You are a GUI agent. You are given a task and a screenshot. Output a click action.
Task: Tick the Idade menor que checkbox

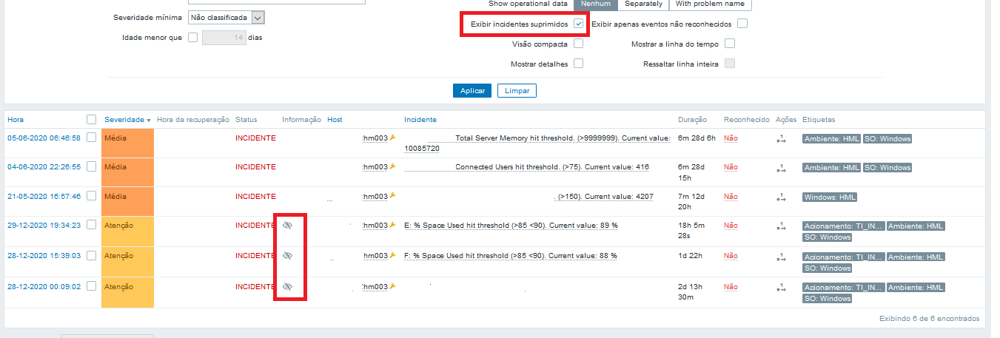click(193, 37)
